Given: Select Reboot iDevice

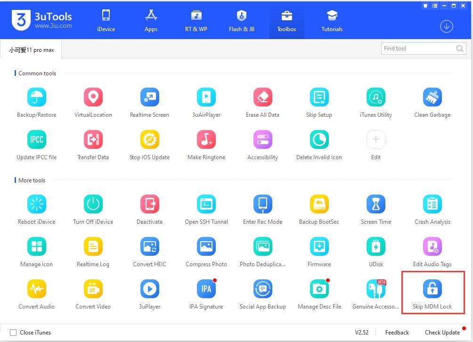Looking at the screenshot, I should click(x=36, y=210).
